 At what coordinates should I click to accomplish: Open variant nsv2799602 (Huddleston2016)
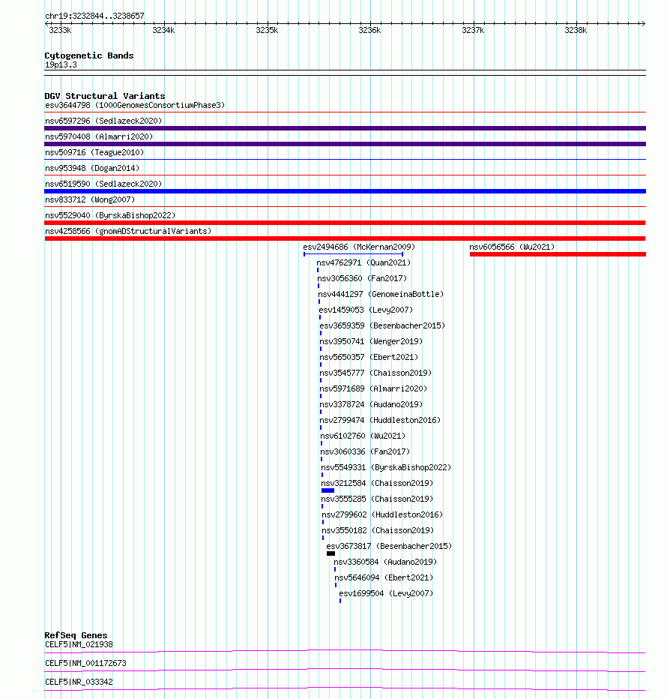click(383, 515)
